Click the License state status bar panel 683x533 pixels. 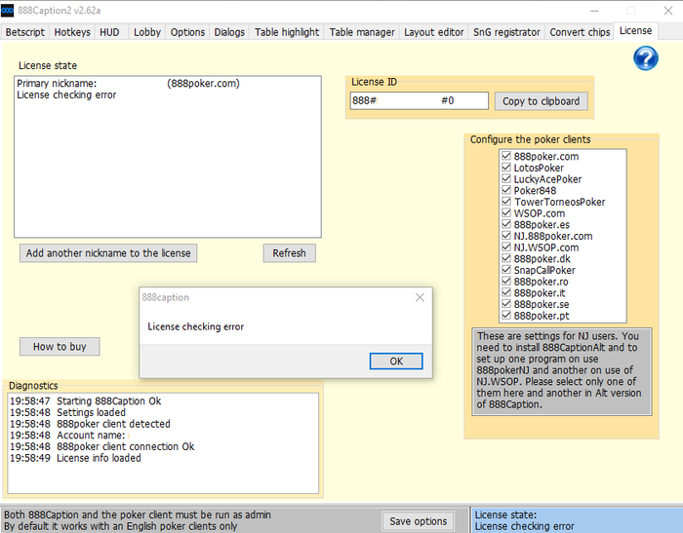(x=578, y=520)
